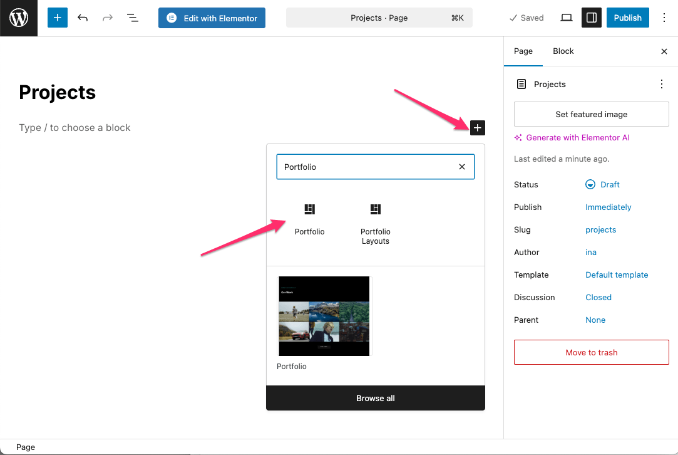Click the inline add block button
This screenshot has height=455, width=678.
(x=477, y=128)
